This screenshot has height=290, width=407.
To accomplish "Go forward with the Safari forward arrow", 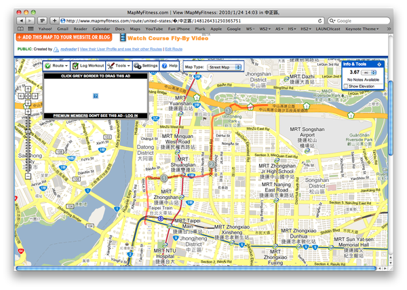I will (x=30, y=20).
